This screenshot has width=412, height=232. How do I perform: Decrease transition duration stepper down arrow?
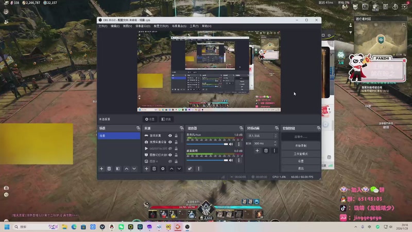[x=275, y=145]
